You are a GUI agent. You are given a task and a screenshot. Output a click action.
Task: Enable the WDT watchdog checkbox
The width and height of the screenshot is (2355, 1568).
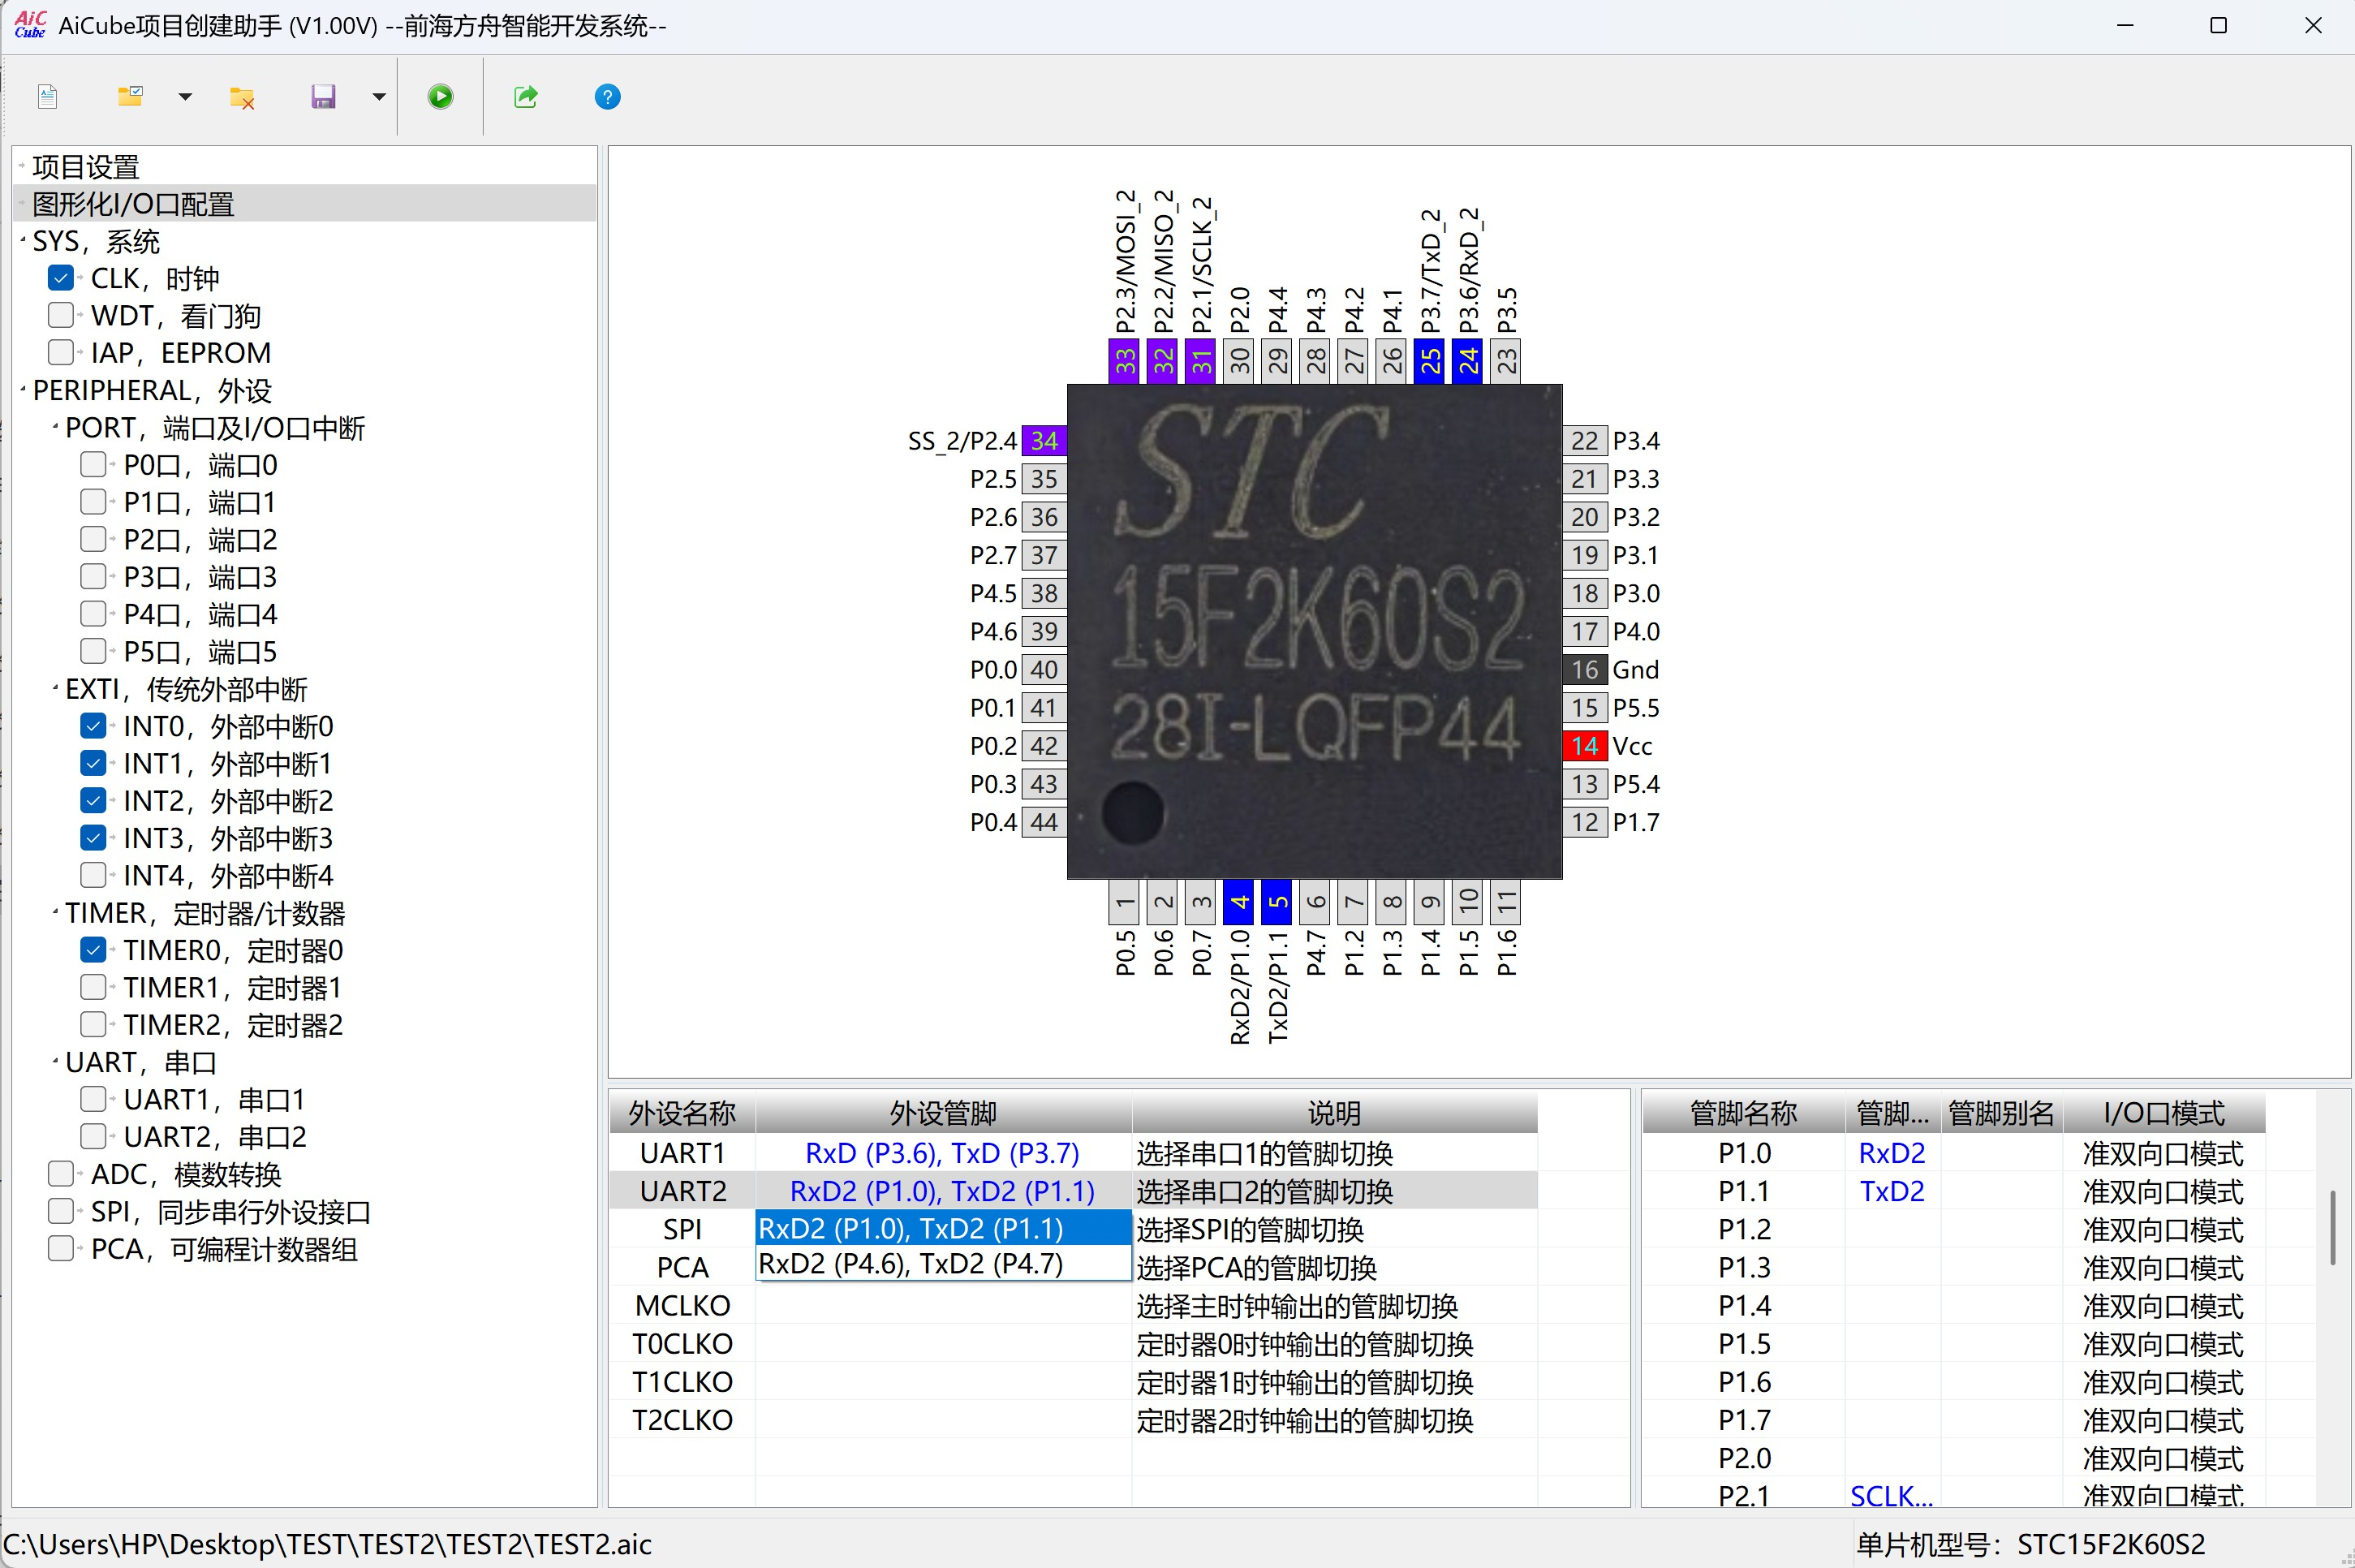tap(61, 316)
